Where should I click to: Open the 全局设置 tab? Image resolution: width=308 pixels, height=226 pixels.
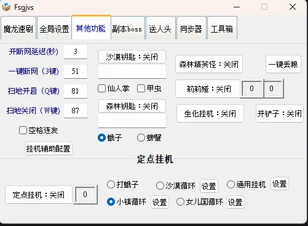click(x=54, y=28)
